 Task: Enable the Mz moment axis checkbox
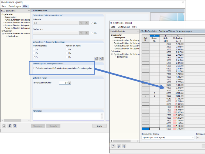pyautogui.click(x=67, y=57)
